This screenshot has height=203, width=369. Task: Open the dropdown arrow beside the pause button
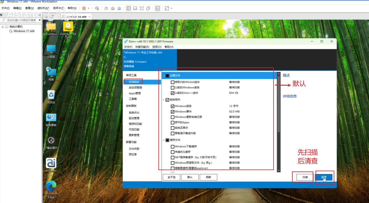click(x=88, y=8)
